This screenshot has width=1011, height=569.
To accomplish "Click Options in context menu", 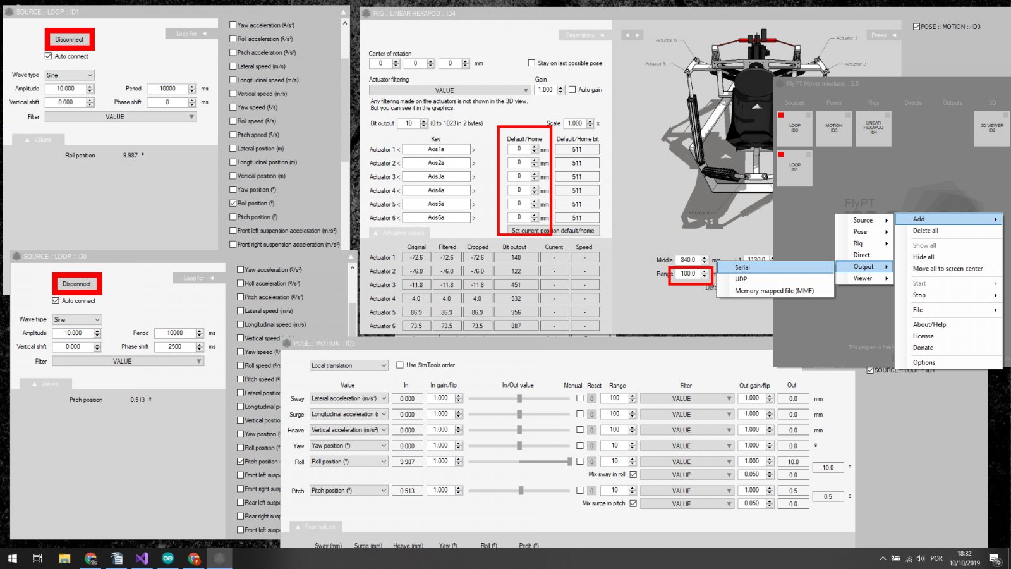I will 948,362.
